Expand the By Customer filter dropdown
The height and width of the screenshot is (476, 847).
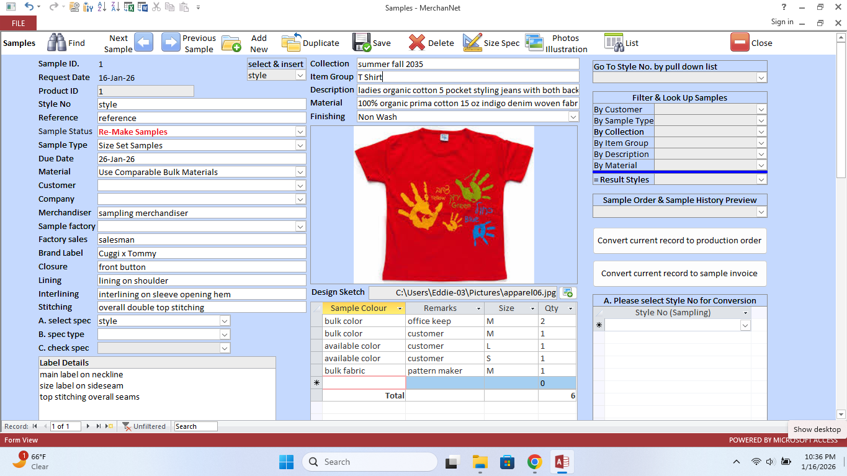pos(761,109)
